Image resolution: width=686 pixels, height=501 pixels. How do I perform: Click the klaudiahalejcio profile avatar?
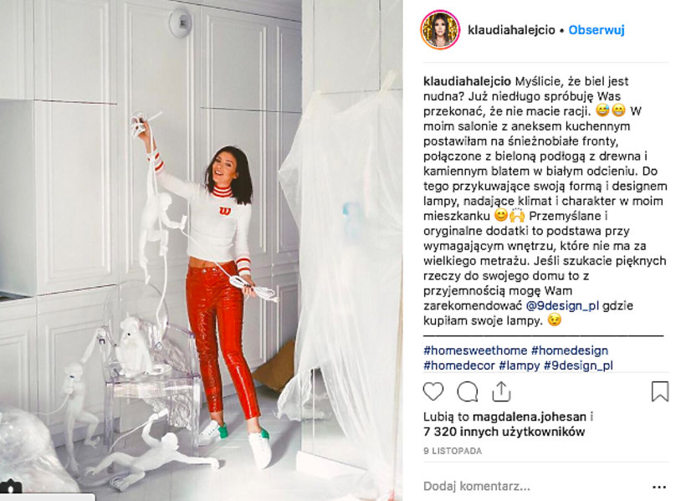pos(440,30)
